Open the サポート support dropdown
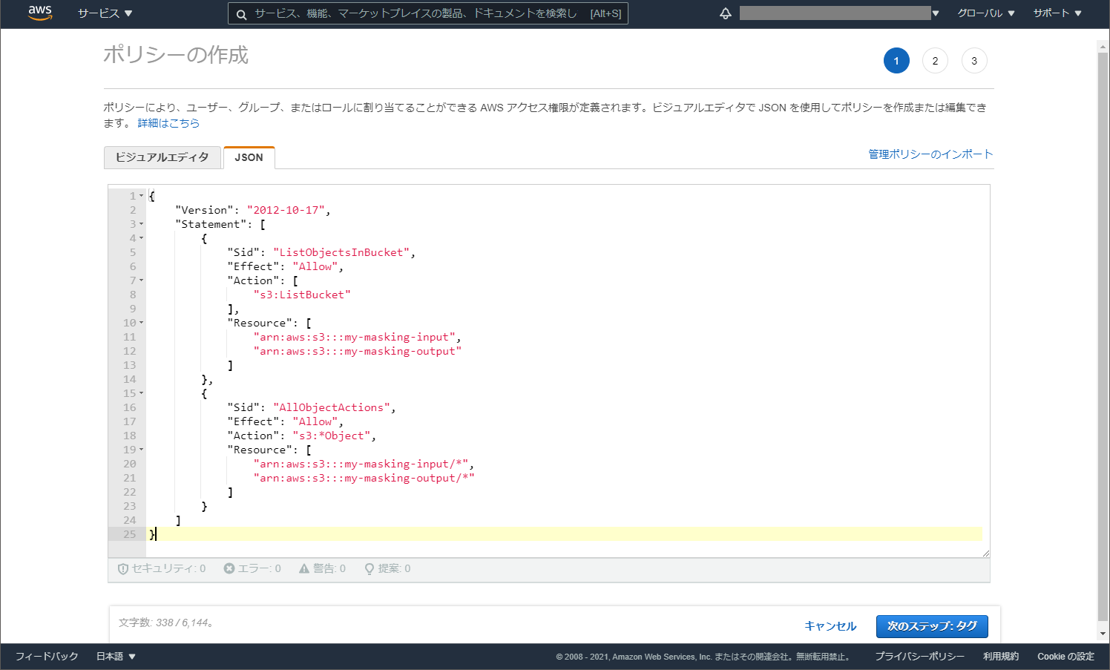The width and height of the screenshot is (1110, 670). (x=1057, y=13)
